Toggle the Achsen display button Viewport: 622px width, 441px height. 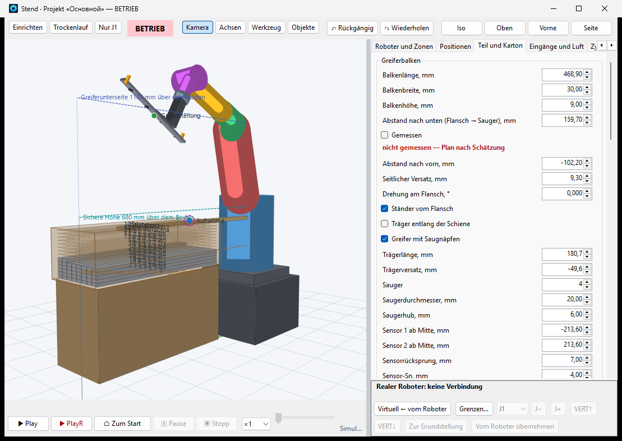(230, 27)
